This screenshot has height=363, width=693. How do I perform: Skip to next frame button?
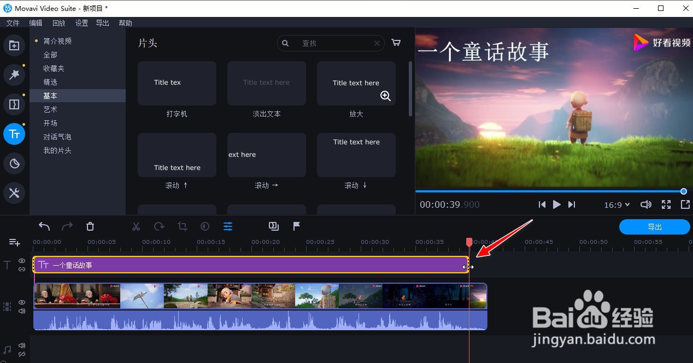[x=572, y=204]
